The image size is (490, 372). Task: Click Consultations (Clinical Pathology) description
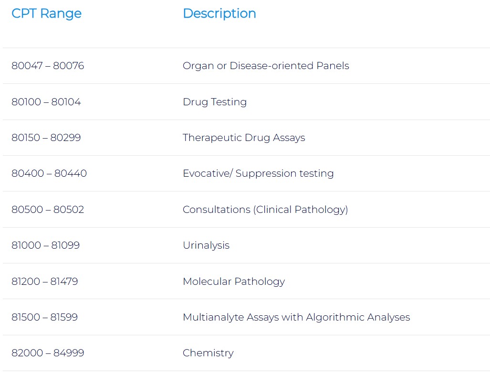click(265, 210)
